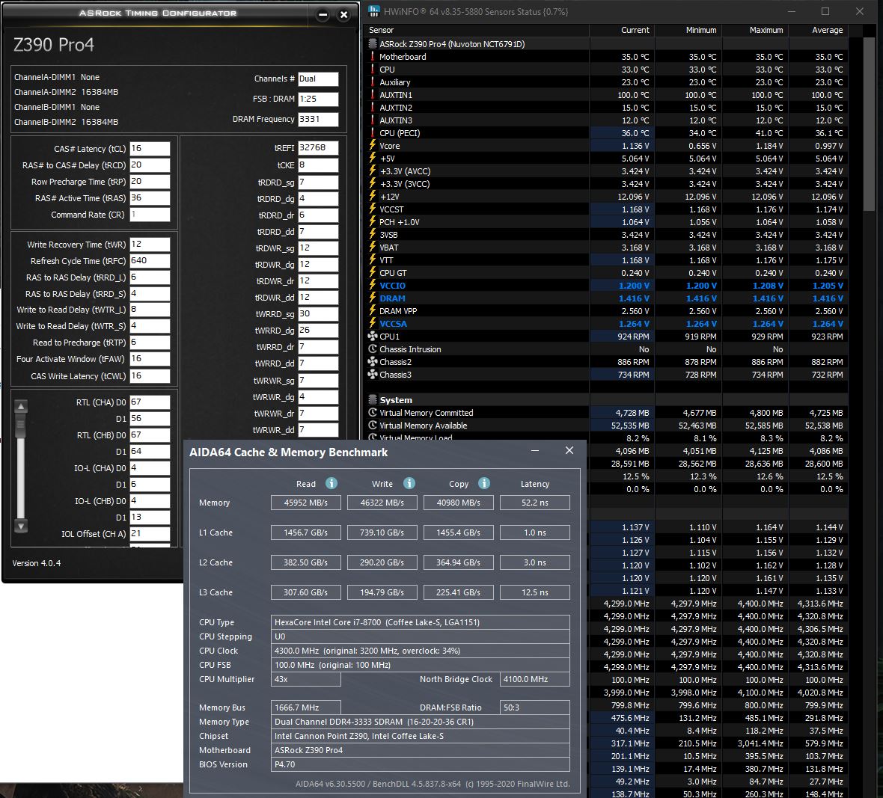Click the FSB : DRAM ratio field
The image size is (883, 798).
point(318,99)
